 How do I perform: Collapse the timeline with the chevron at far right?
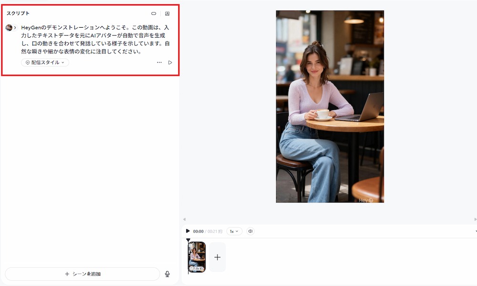pyautogui.click(x=476, y=231)
